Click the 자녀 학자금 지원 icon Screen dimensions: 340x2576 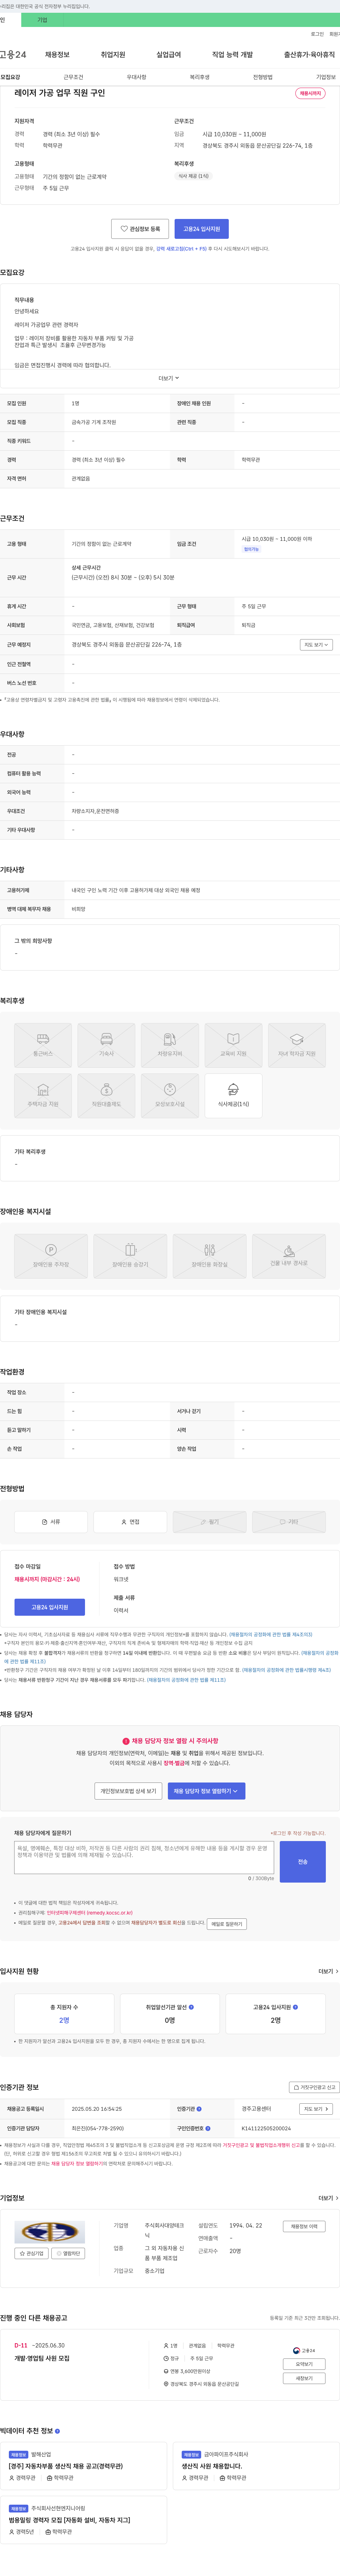(297, 1045)
